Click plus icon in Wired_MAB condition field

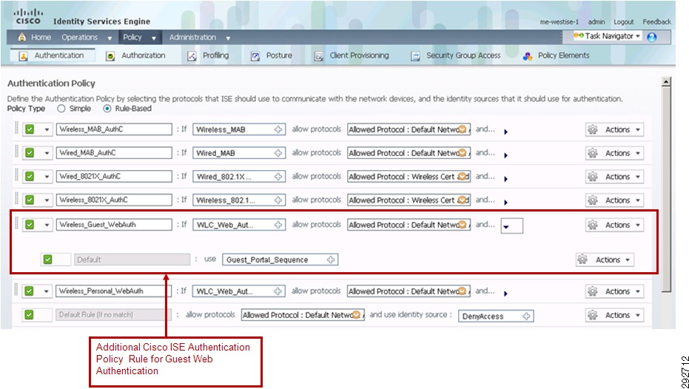pos(278,153)
